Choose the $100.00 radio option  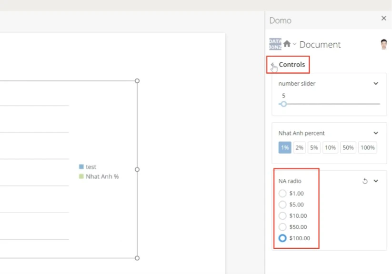(282, 238)
